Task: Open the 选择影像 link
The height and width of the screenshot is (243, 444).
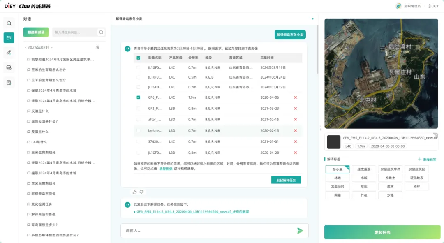Action: click(x=166, y=169)
